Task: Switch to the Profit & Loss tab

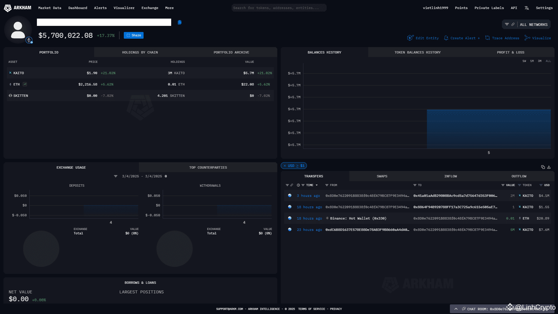Action: [x=511, y=52]
